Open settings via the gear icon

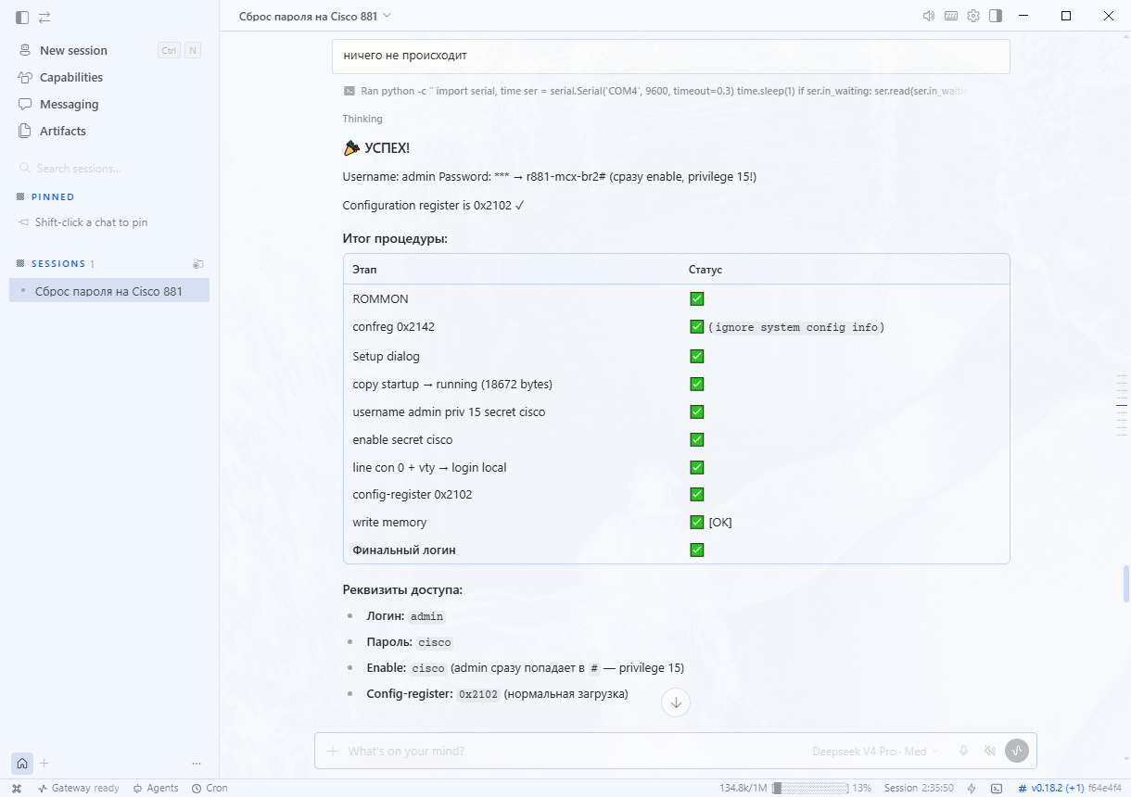[973, 16]
